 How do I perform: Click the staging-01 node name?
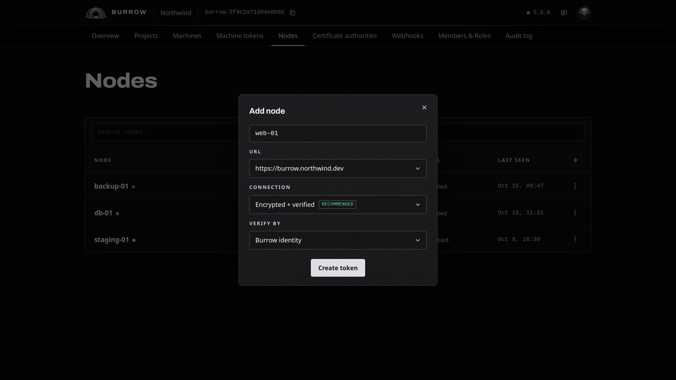[x=112, y=240]
